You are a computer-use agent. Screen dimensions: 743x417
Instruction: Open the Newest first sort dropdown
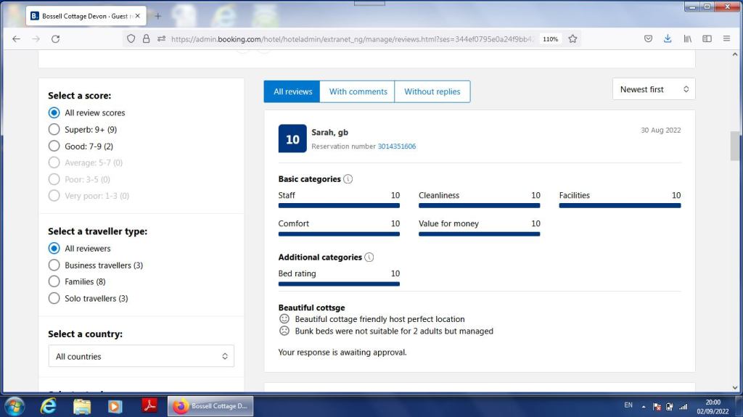653,89
